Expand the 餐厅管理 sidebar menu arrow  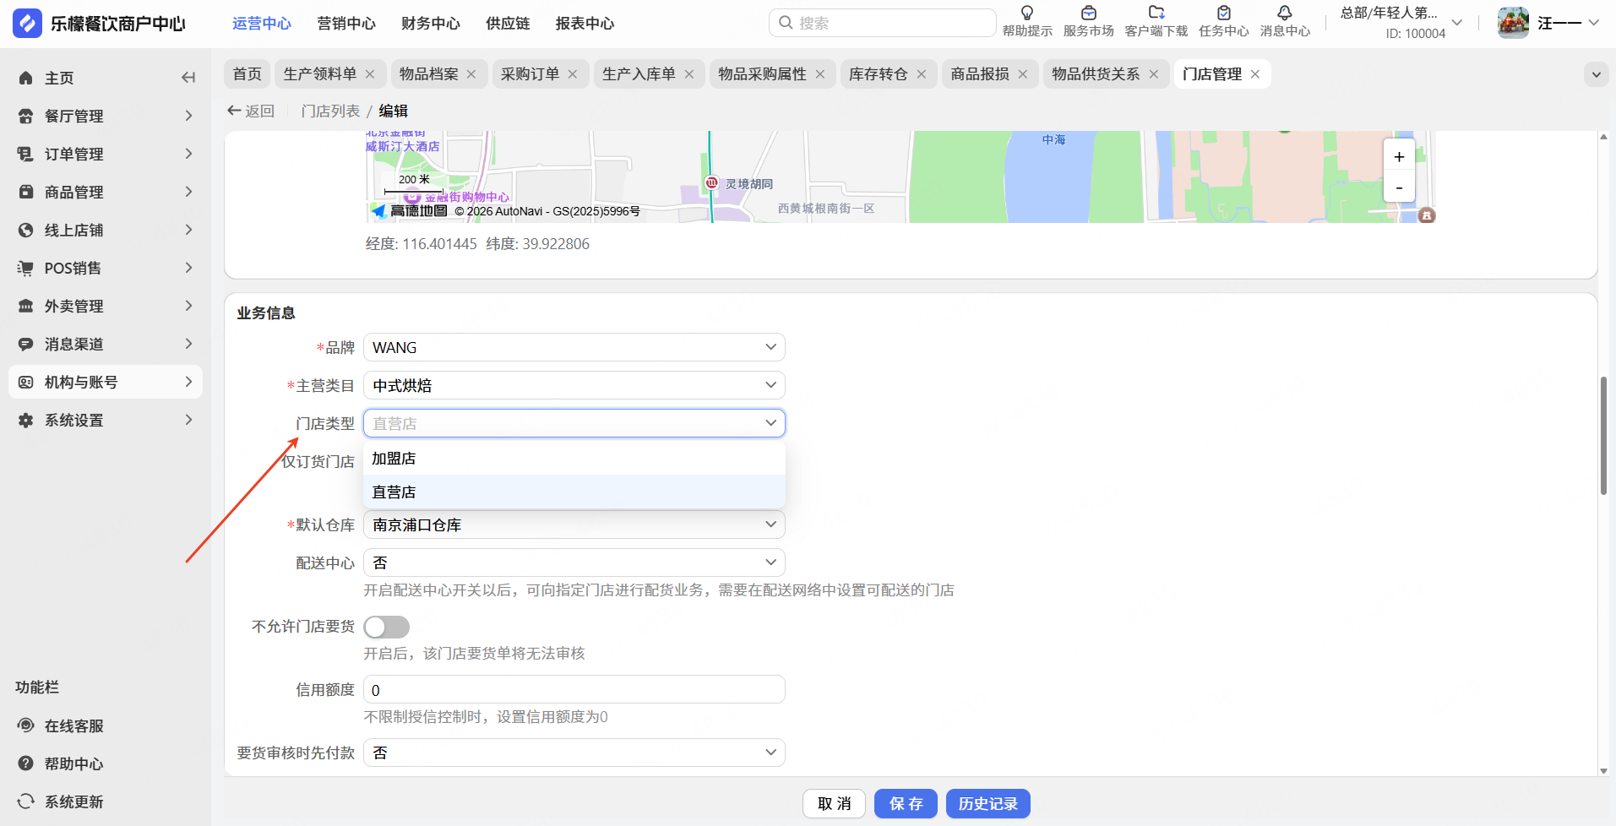coord(188,116)
